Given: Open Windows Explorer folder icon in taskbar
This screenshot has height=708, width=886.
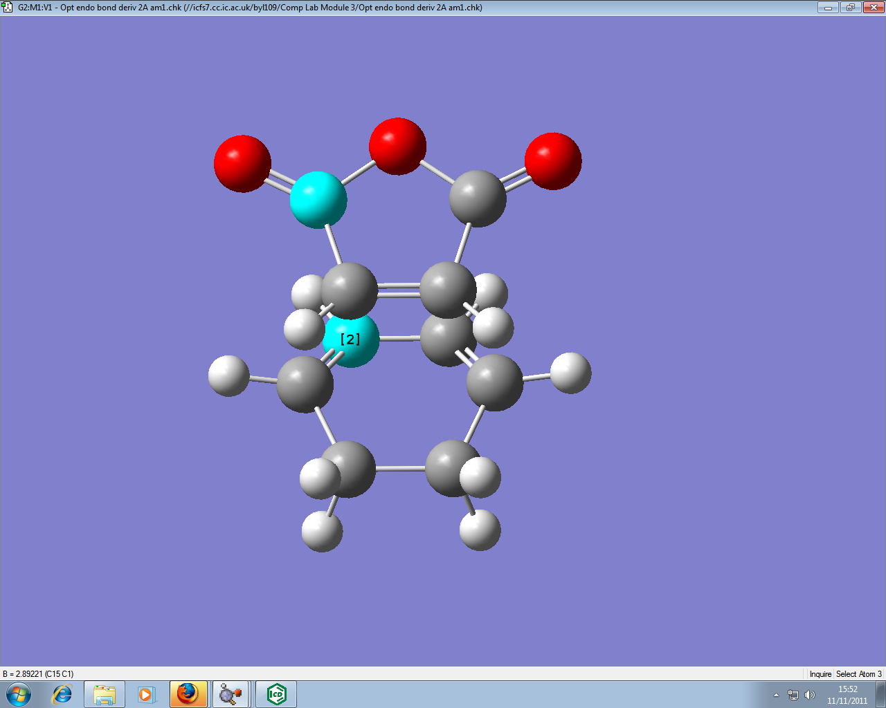Looking at the screenshot, I should [105, 694].
